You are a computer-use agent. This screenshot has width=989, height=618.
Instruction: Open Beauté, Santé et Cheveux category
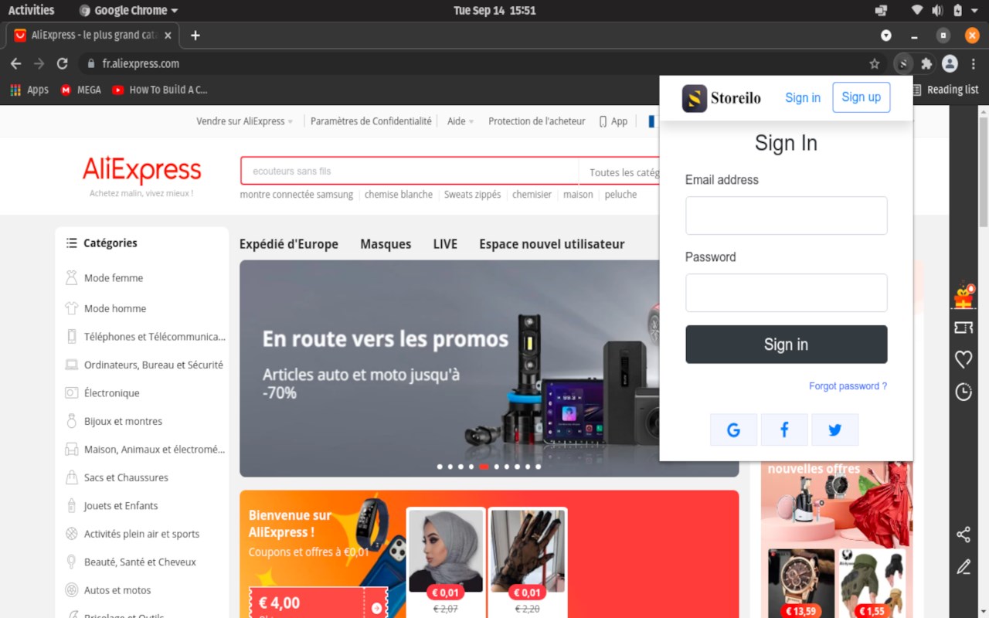(131, 562)
